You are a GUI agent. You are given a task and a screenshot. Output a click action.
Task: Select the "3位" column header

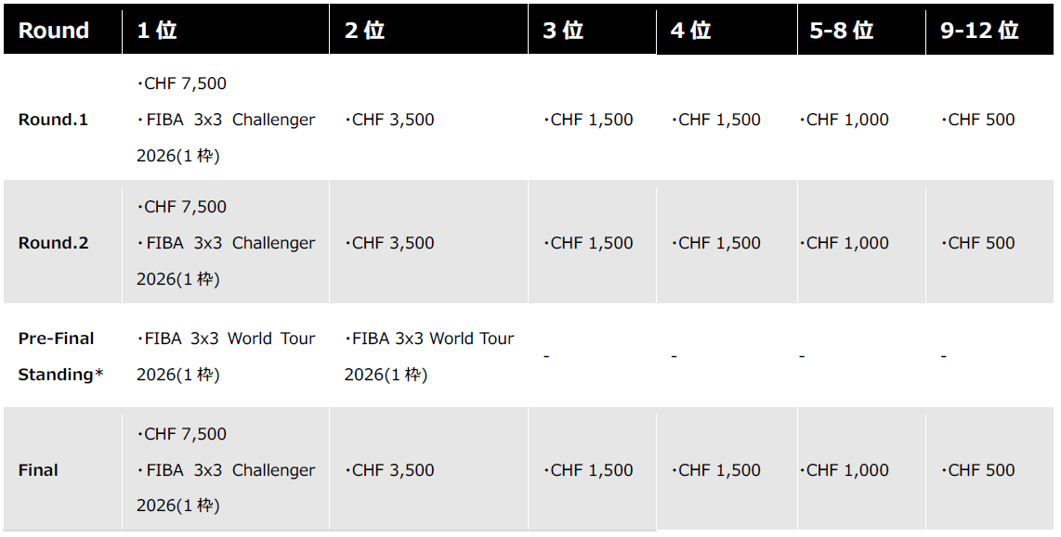tap(563, 31)
